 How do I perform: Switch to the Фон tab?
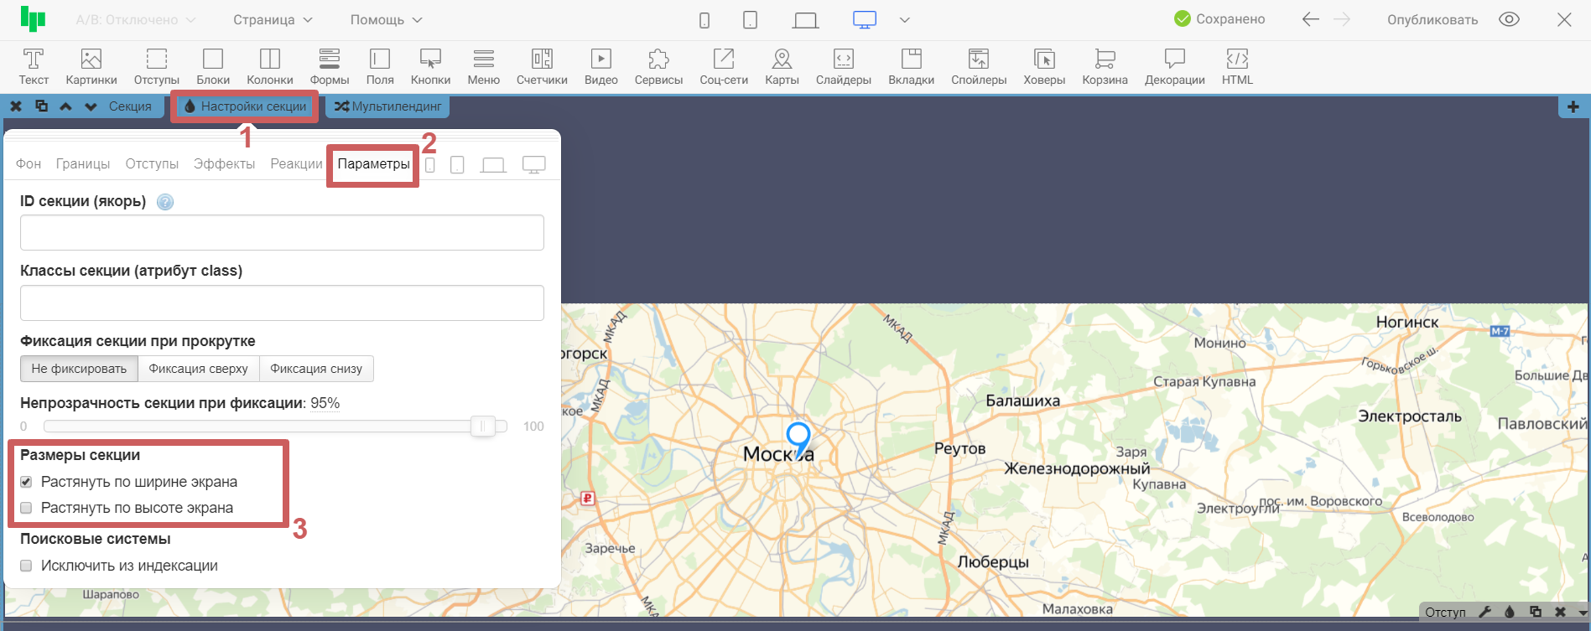[x=29, y=163]
